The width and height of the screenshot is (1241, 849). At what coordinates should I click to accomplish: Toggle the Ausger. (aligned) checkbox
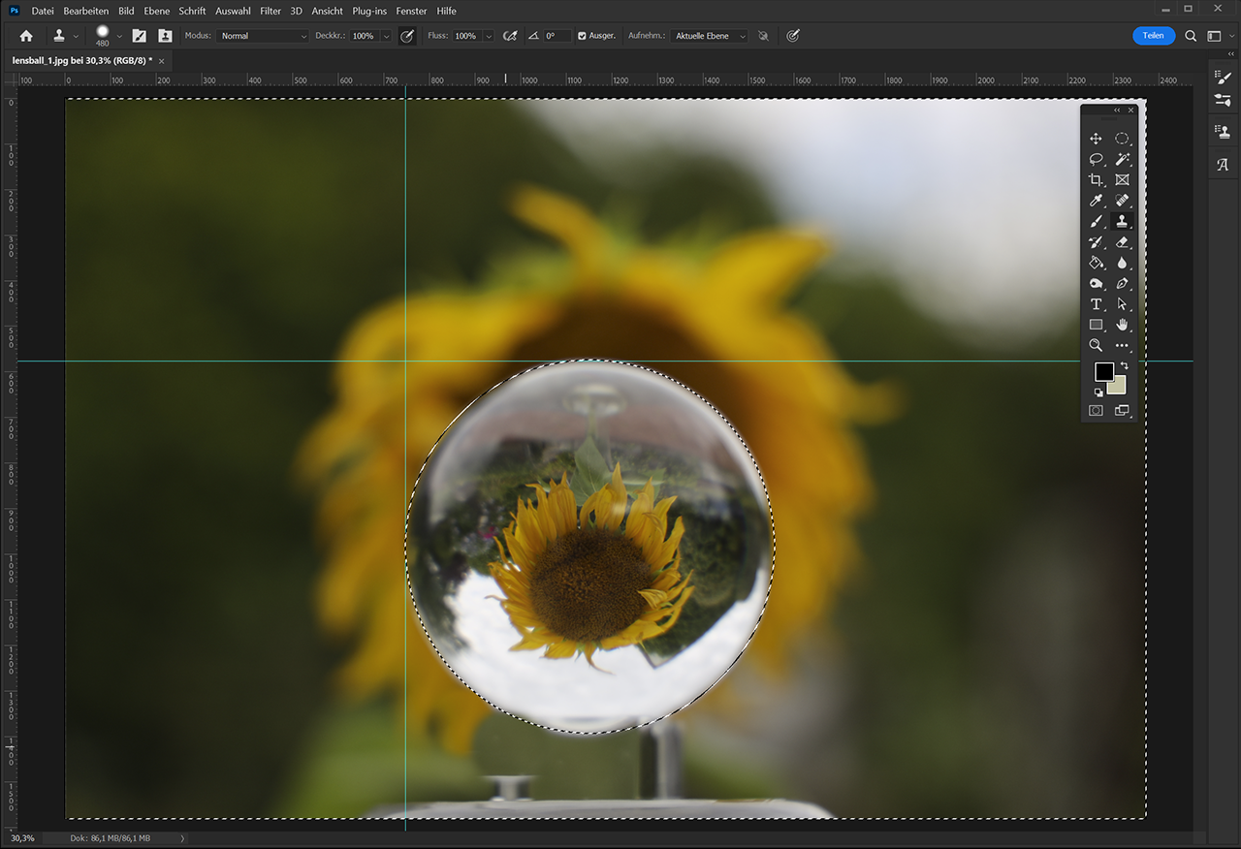[582, 36]
